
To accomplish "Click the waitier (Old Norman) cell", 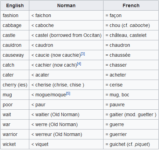I will tap(66, 114).
